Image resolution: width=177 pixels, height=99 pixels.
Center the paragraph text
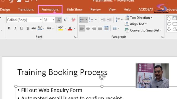pyautogui.click(x=88, y=28)
